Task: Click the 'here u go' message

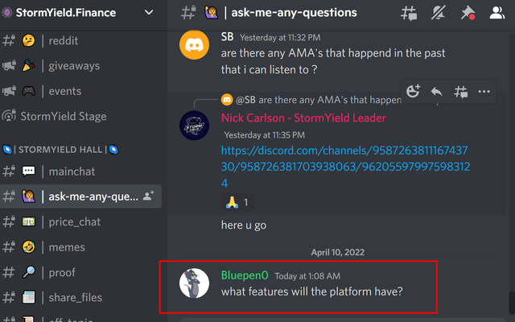Action: 244,225
